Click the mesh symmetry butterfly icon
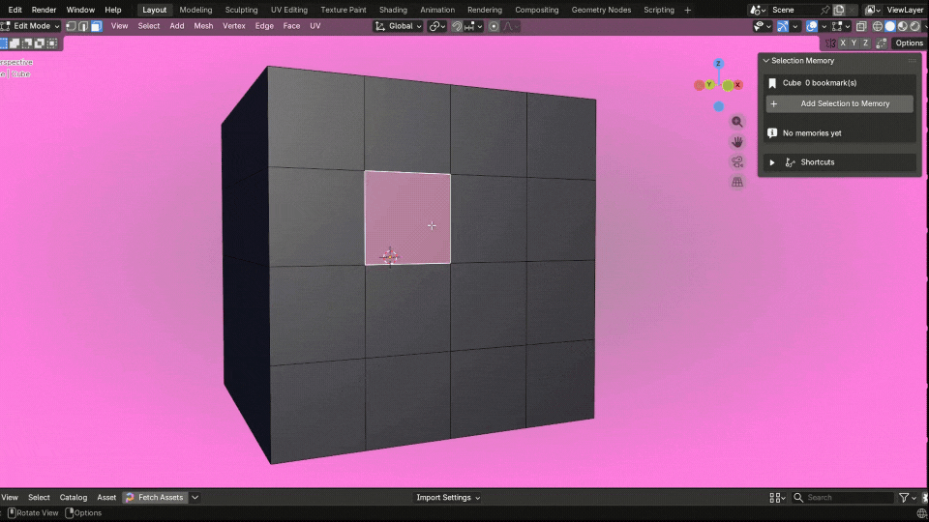Screen dimensions: 929x522 (830, 43)
